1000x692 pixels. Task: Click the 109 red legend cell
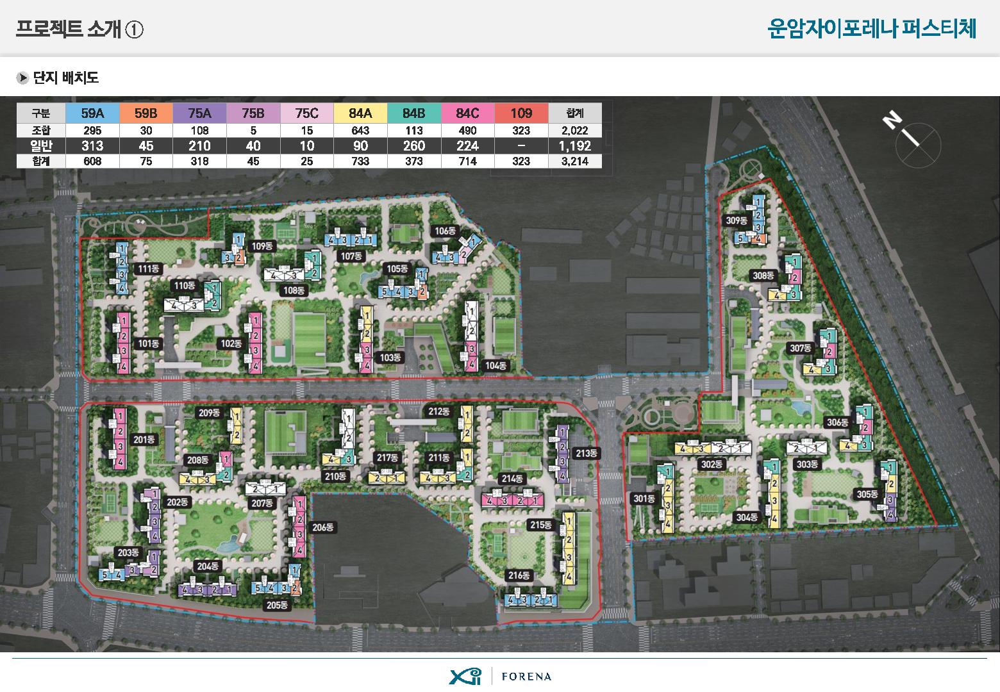pos(521,113)
